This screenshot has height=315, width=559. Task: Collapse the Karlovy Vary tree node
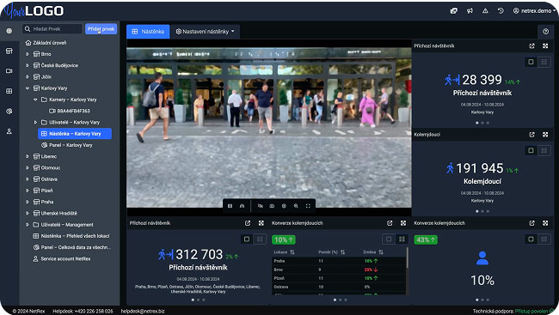pyautogui.click(x=28, y=88)
